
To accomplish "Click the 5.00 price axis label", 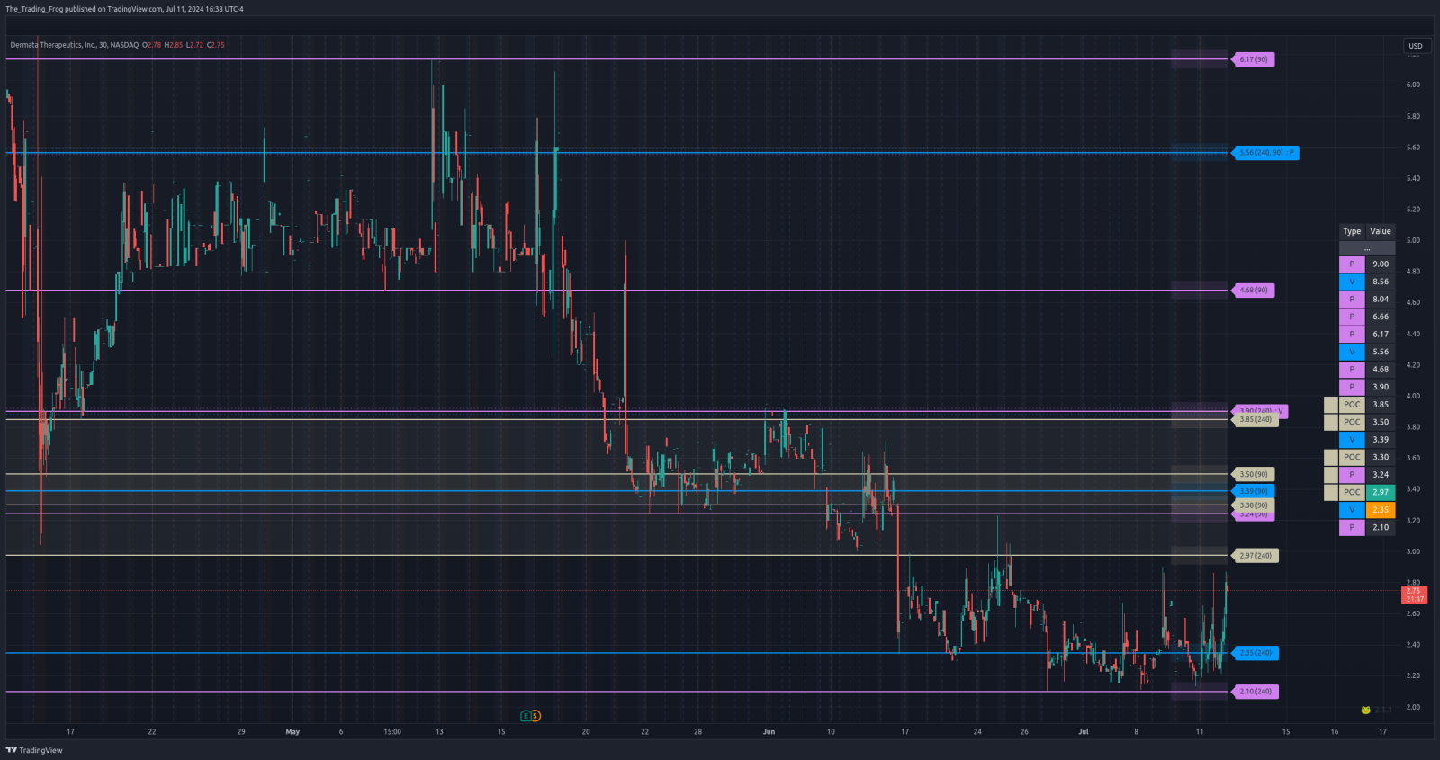I will pos(1413,241).
